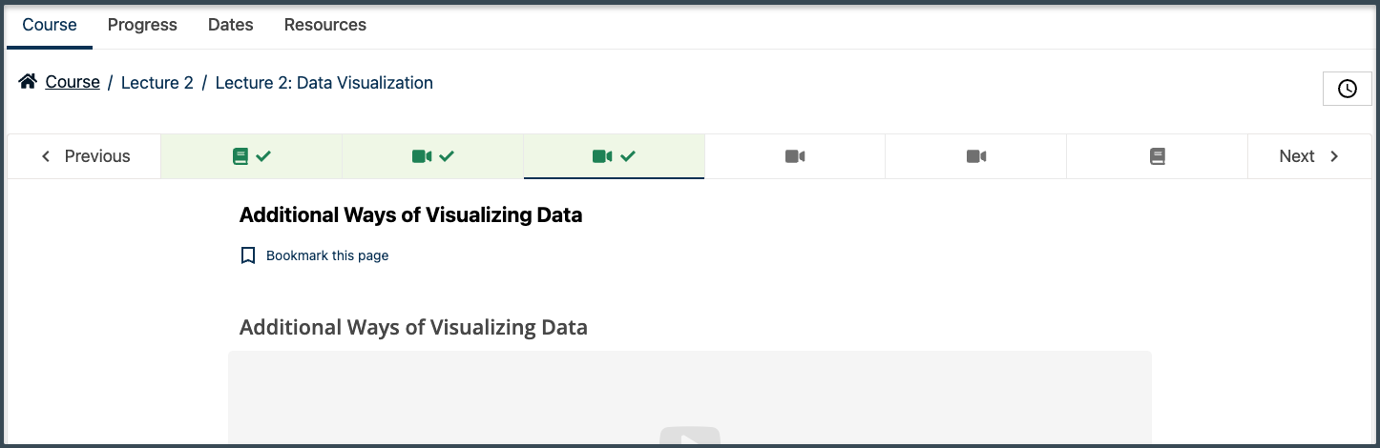Open the first uncompleted video unit
1380x448 pixels.
(x=795, y=156)
